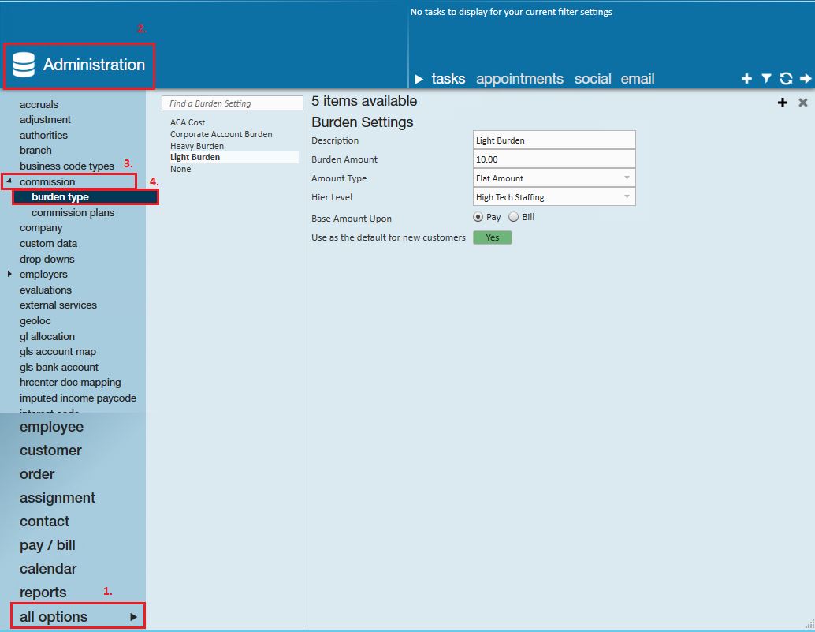The height and width of the screenshot is (632, 815).
Task: Open geoloc in the admin tree
Action: tap(35, 321)
